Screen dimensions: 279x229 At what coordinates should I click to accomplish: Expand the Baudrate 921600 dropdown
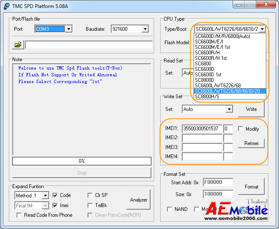(145, 29)
